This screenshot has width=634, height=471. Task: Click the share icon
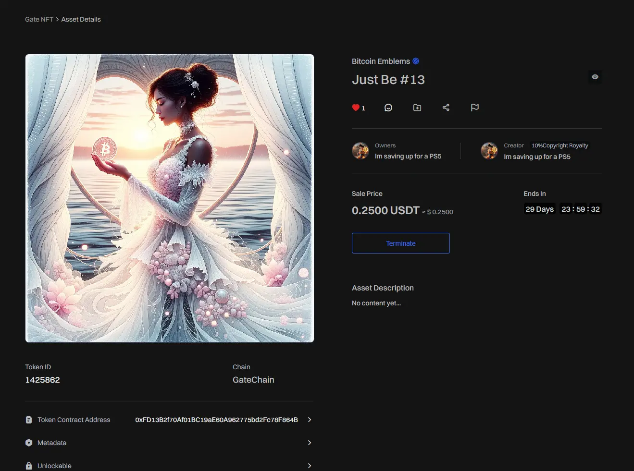(446, 108)
